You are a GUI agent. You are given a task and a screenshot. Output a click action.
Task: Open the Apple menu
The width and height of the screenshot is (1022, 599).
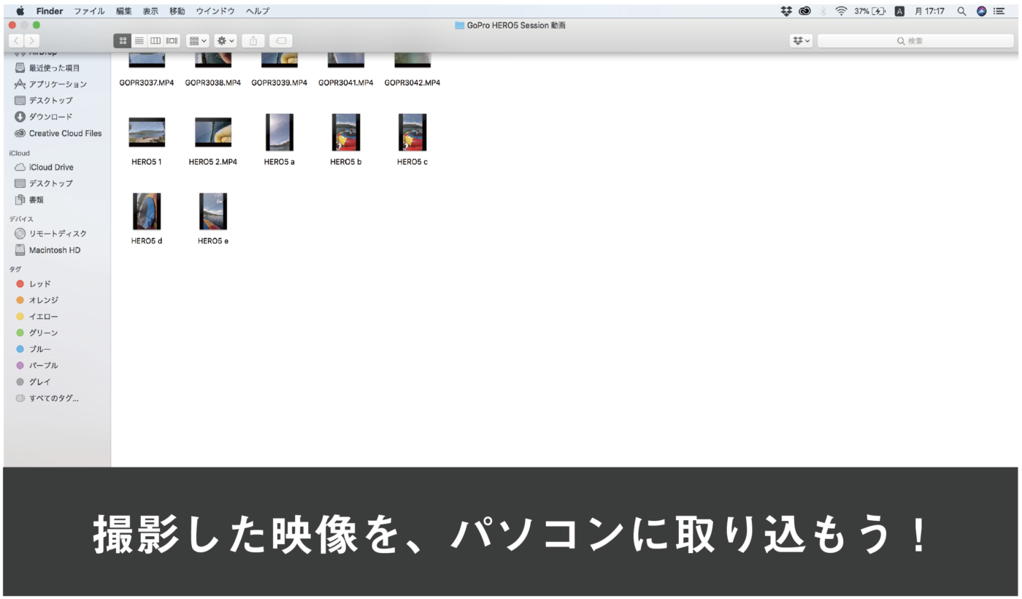[x=20, y=11]
